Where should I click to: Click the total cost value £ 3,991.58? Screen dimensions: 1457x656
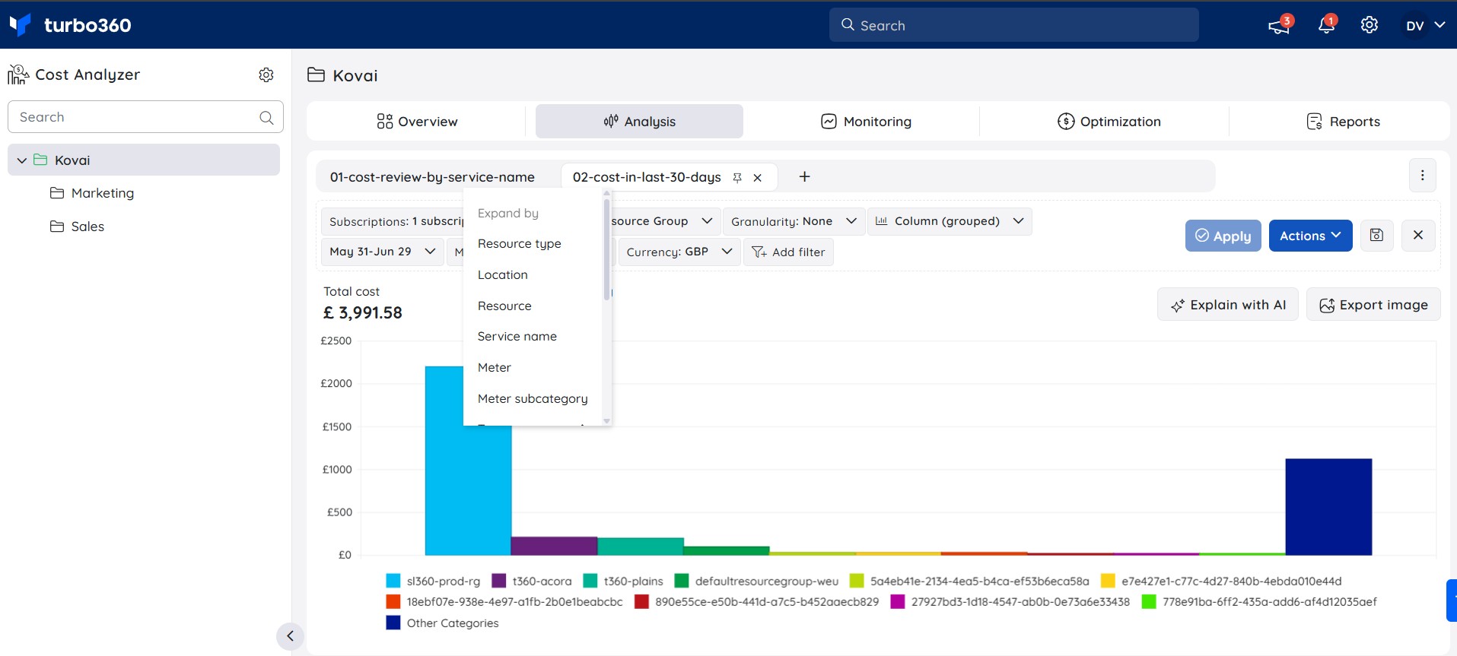point(363,313)
